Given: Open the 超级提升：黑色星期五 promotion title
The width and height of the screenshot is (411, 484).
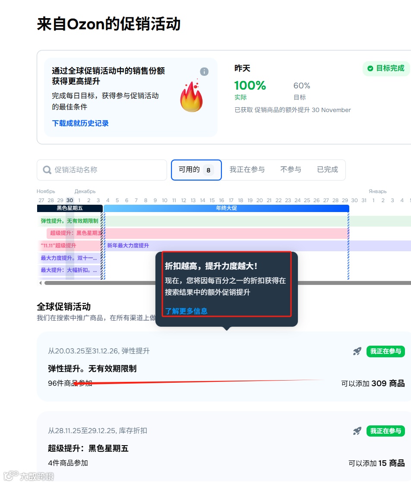Looking at the screenshot, I should tap(88, 448).
